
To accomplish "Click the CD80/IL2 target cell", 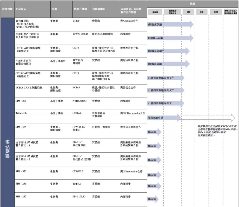I will click(78, 171).
